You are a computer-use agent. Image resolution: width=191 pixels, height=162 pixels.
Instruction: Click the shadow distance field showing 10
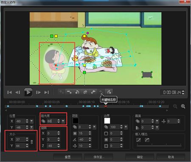pyautogui.click(x=83, y=145)
